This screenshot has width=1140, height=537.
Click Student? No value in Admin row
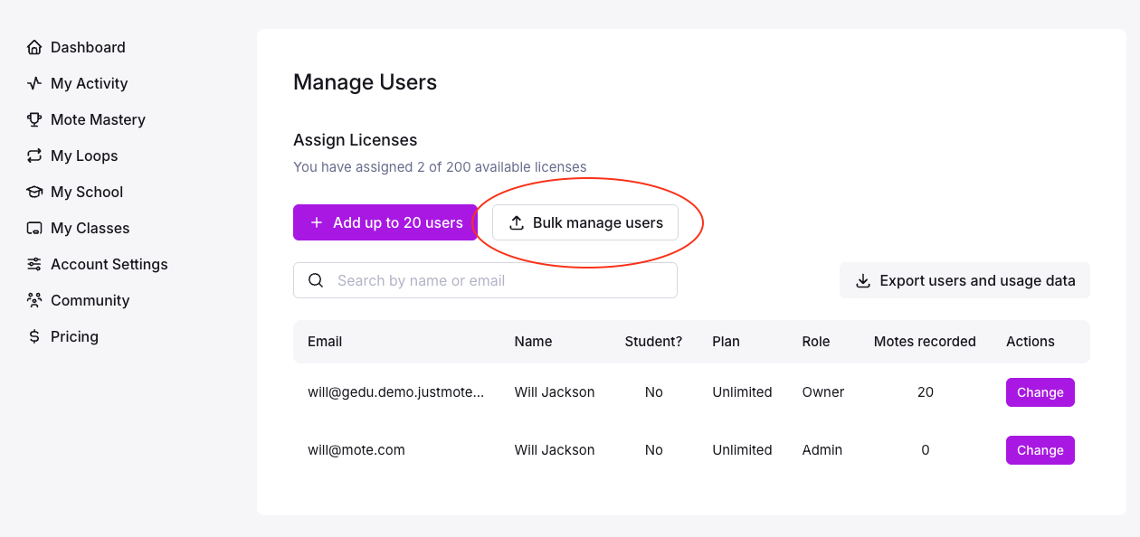(654, 450)
